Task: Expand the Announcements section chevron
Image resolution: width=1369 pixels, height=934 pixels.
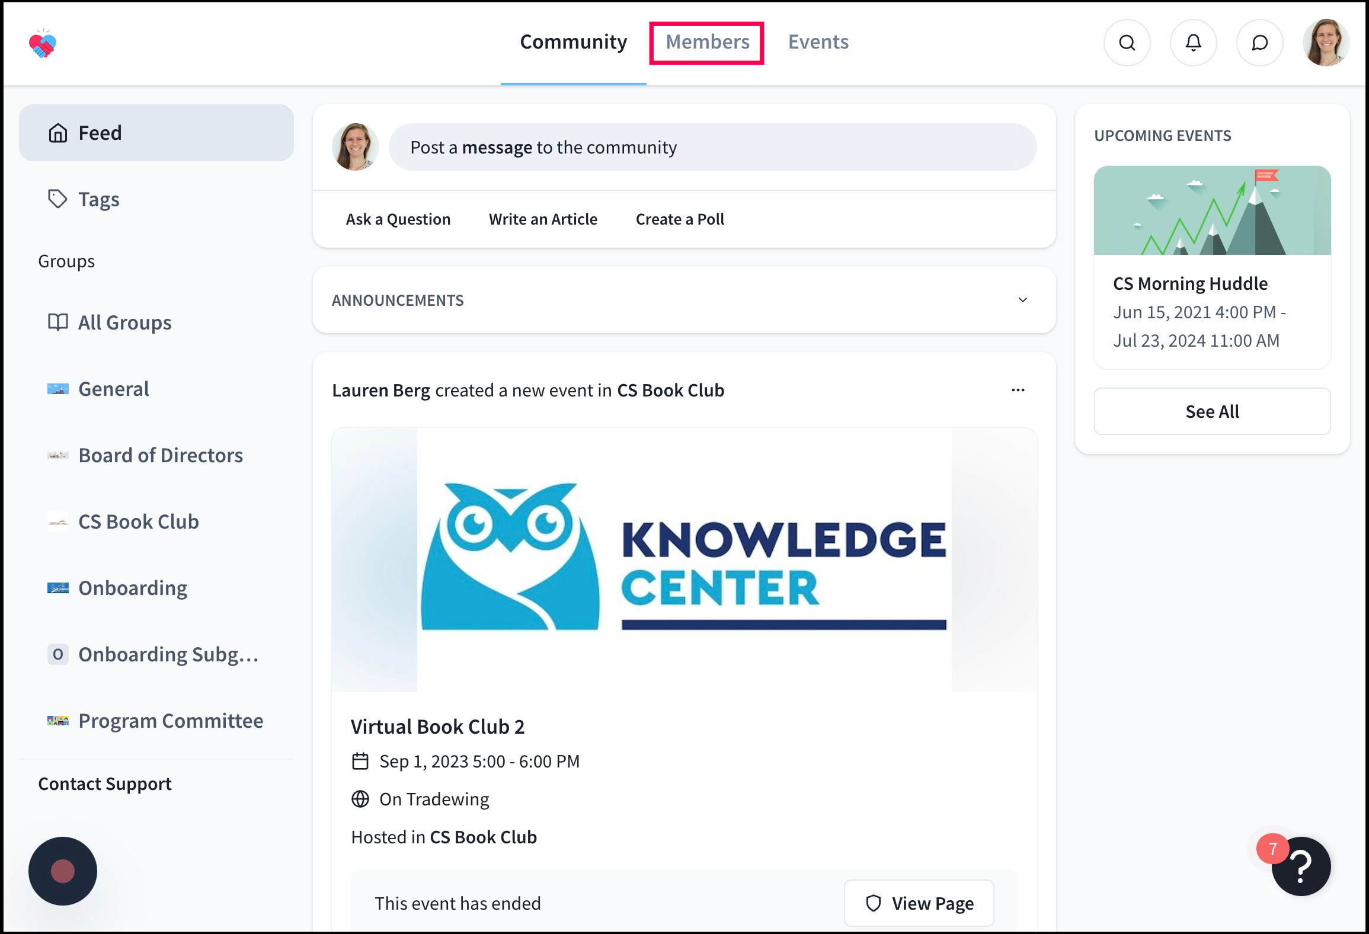Action: (1023, 300)
